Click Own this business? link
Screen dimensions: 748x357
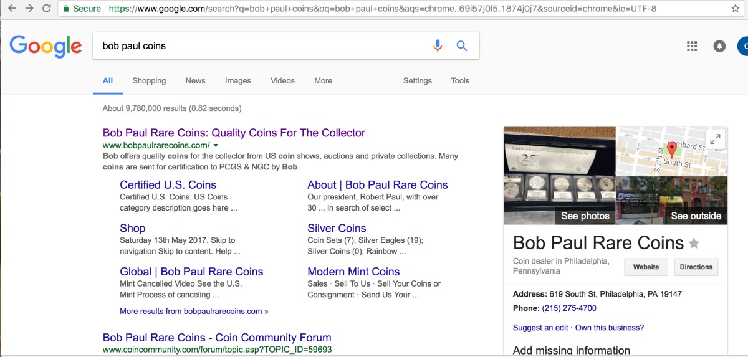coord(610,328)
